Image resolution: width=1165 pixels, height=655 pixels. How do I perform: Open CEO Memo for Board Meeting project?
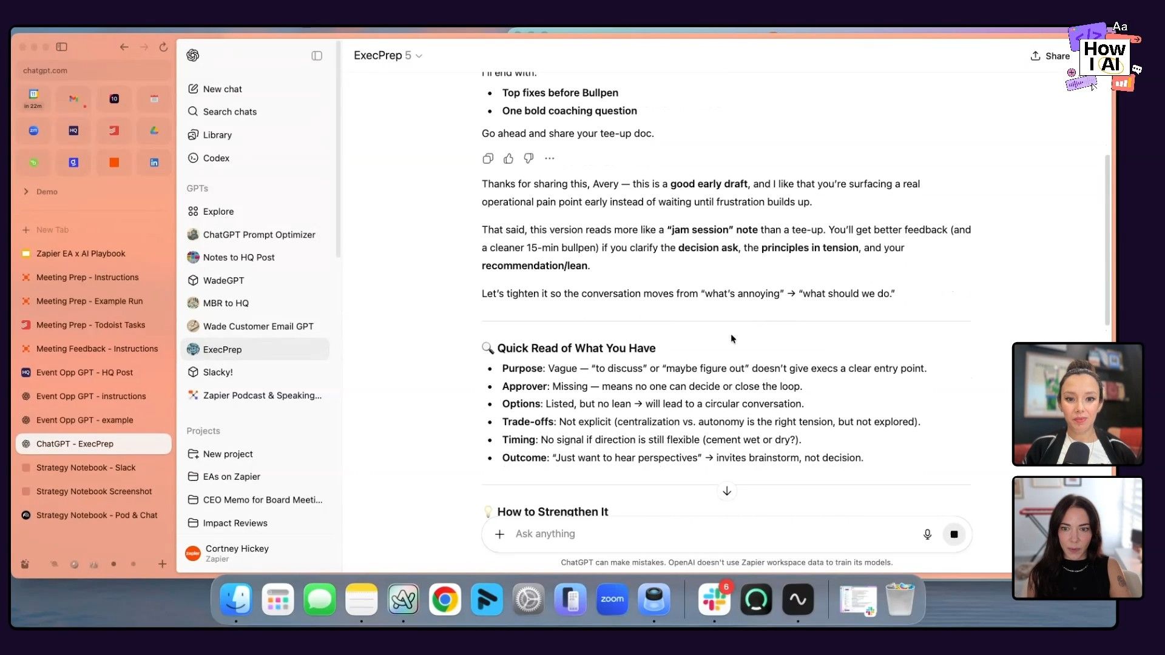pyautogui.click(x=255, y=500)
